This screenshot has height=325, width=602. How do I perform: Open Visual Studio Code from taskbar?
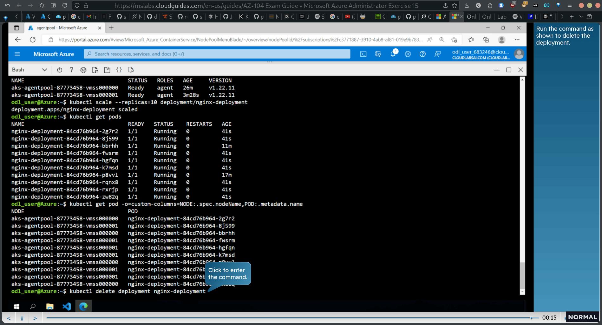pos(67,306)
